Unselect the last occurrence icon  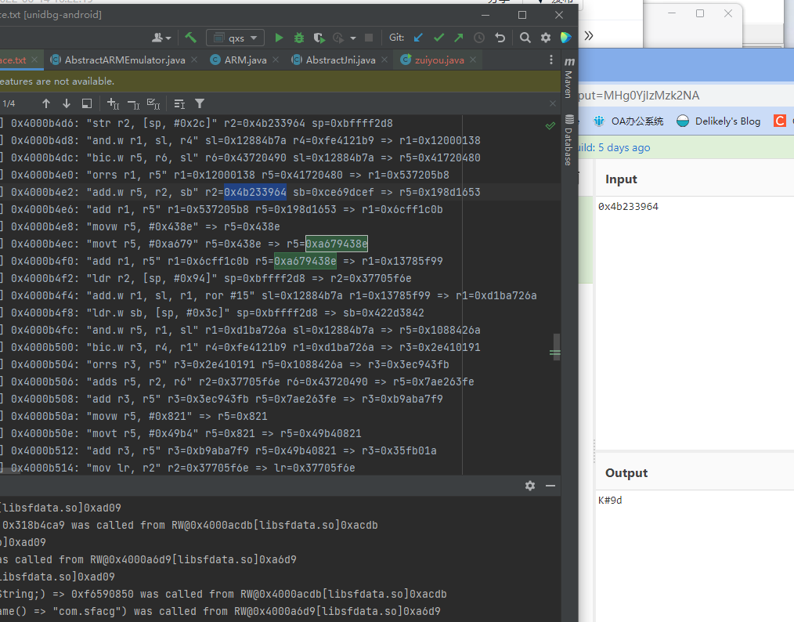133,104
